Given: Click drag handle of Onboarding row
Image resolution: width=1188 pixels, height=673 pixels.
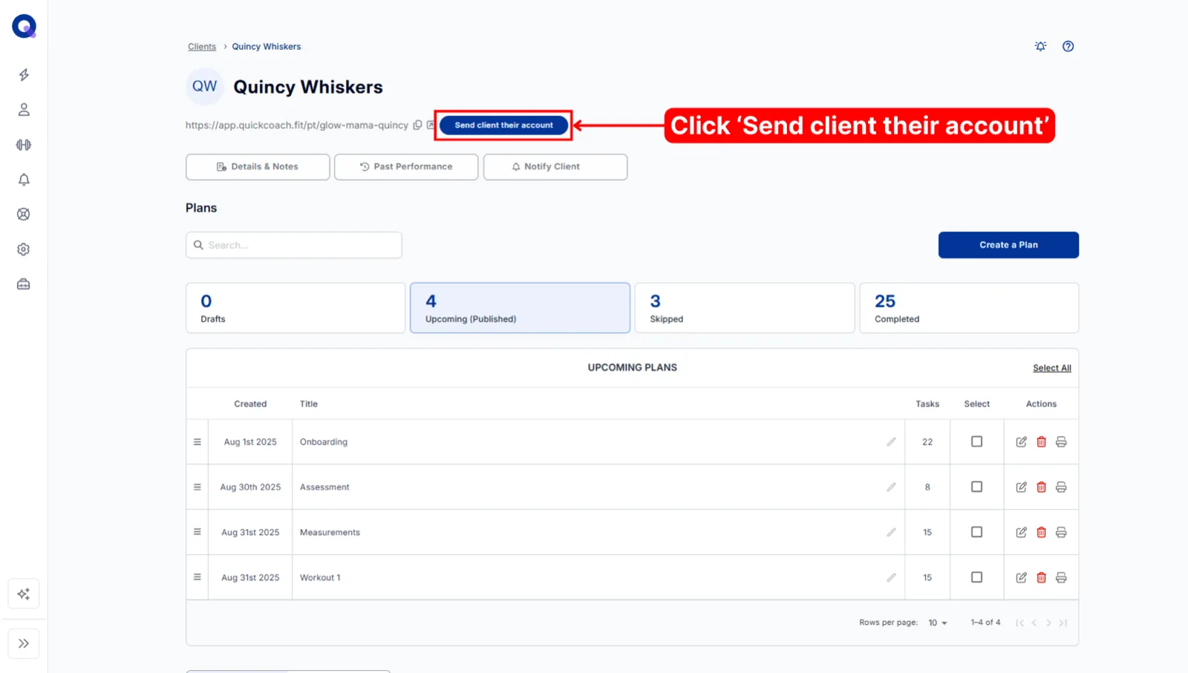Looking at the screenshot, I should (198, 442).
